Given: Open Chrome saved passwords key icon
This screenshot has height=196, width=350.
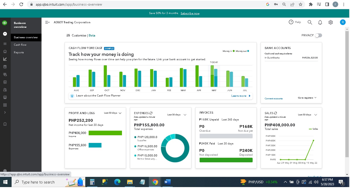Looking at the screenshot, I should pyautogui.click(x=276, y=4).
